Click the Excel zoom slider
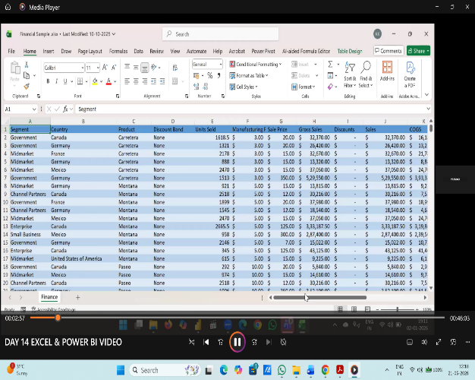 tap(398, 309)
